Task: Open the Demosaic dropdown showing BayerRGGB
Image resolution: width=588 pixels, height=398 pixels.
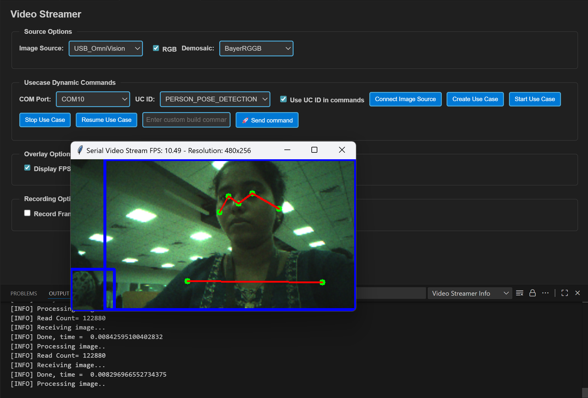Action: pyautogui.click(x=256, y=48)
